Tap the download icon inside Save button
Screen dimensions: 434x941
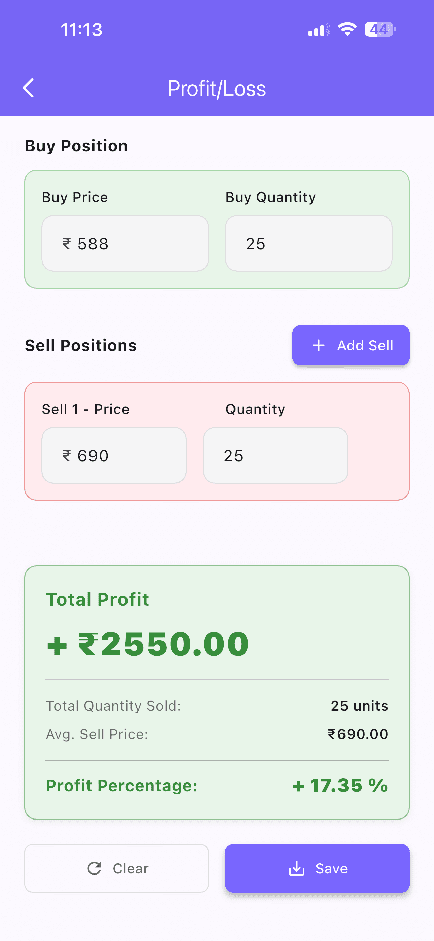297,868
